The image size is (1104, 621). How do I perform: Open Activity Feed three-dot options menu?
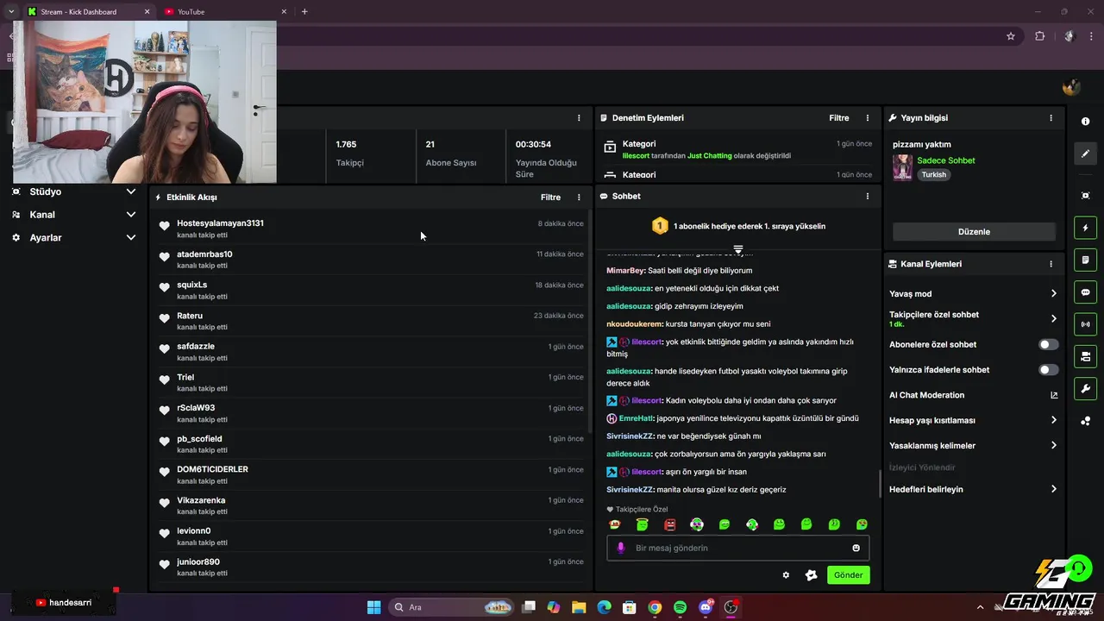579,198
